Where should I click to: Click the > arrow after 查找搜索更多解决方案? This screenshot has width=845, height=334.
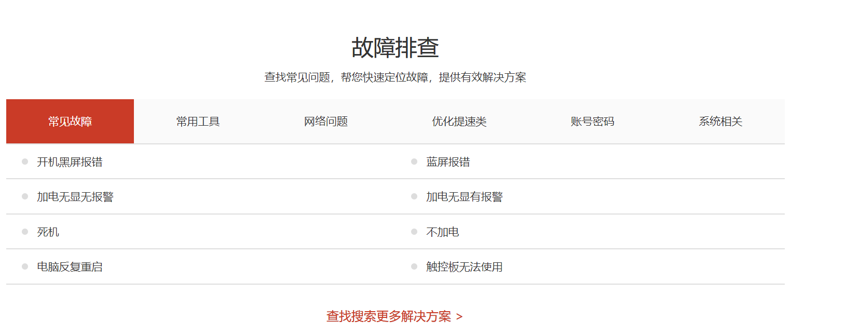[x=459, y=317]
